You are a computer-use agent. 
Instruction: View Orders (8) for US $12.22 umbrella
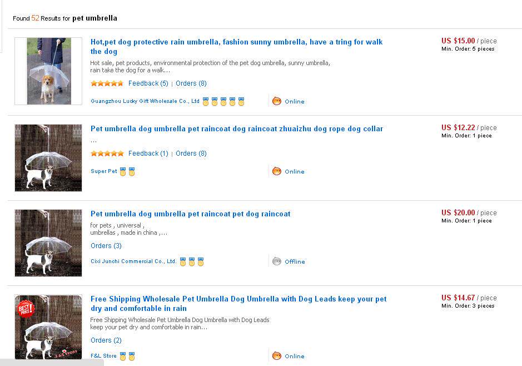pos(191,154)
